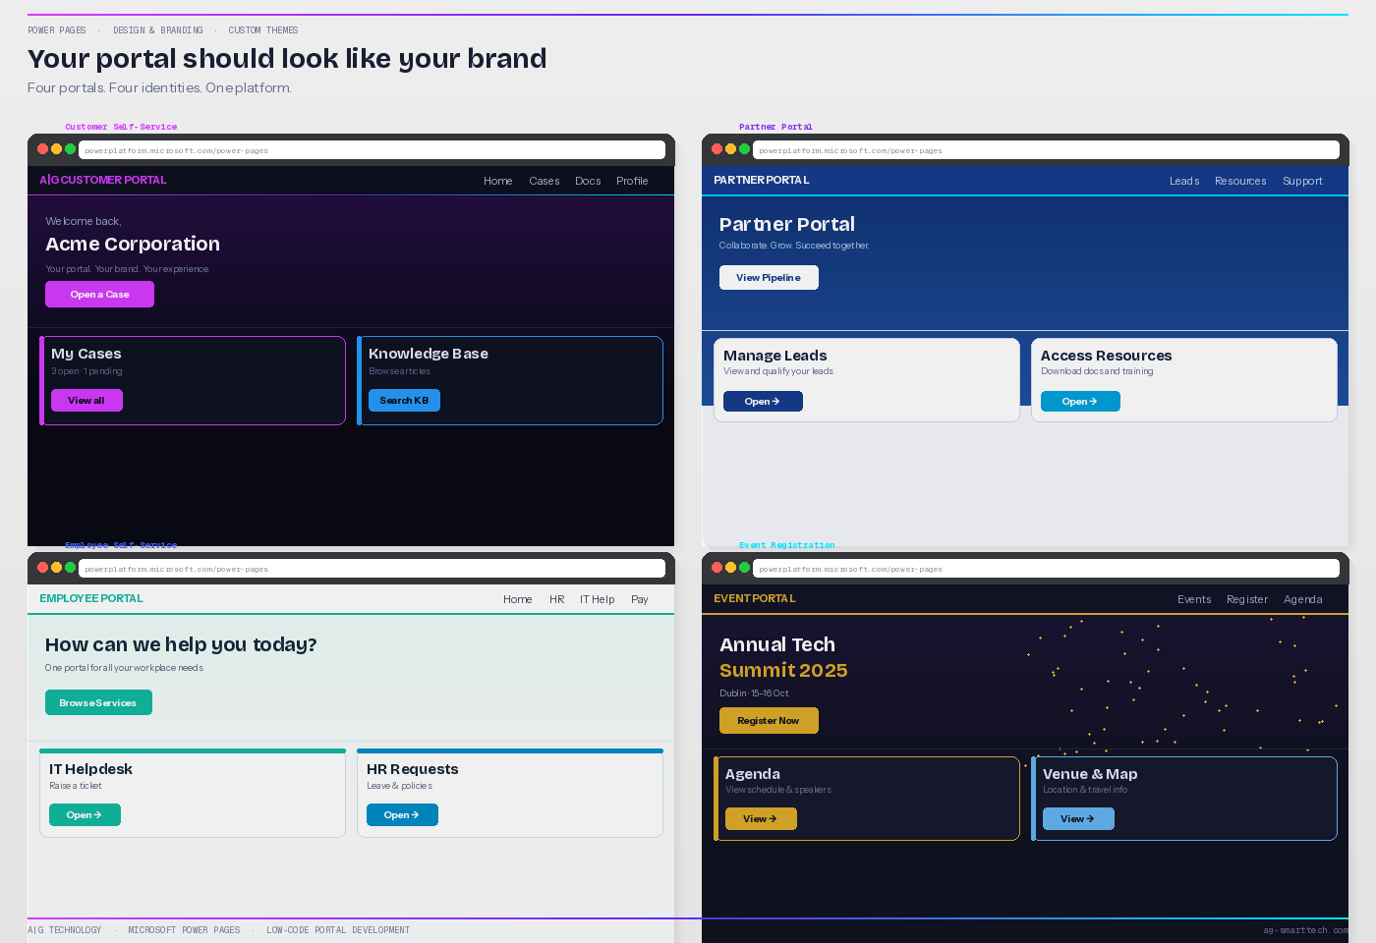The image size is (1376, 943).
Task: Open IT Help in the Employee Portal navigation
Action: 597,599
